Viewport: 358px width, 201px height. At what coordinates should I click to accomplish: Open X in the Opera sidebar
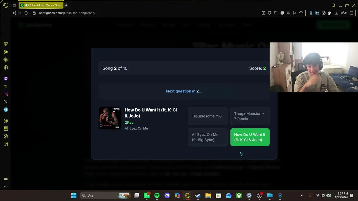click(6, 102)
